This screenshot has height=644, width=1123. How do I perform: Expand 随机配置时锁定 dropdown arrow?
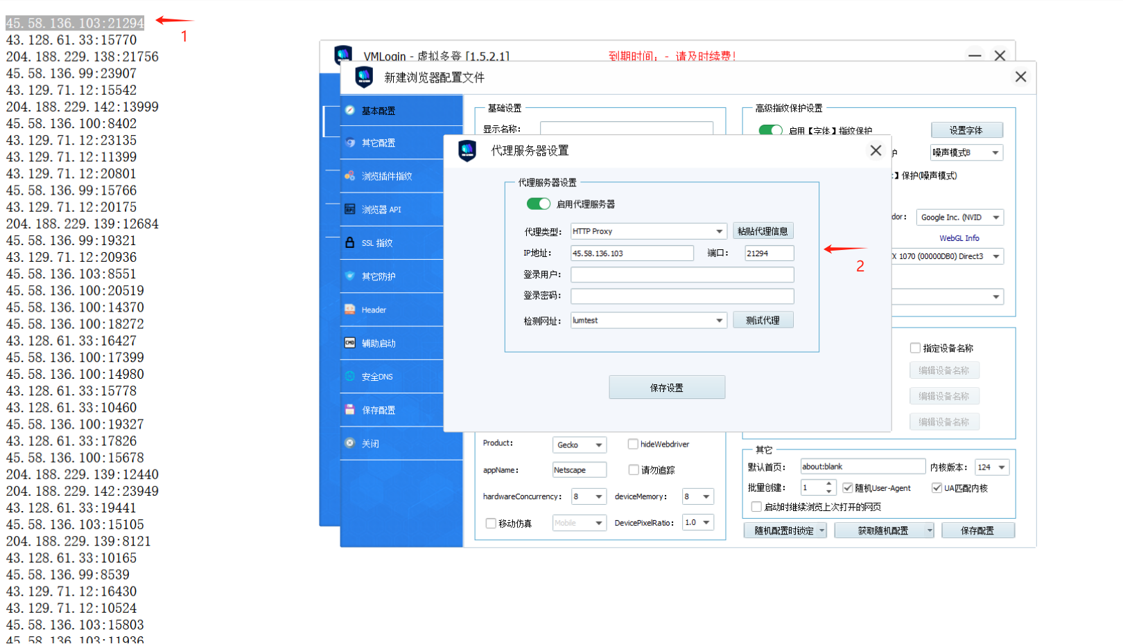point(822,530)
